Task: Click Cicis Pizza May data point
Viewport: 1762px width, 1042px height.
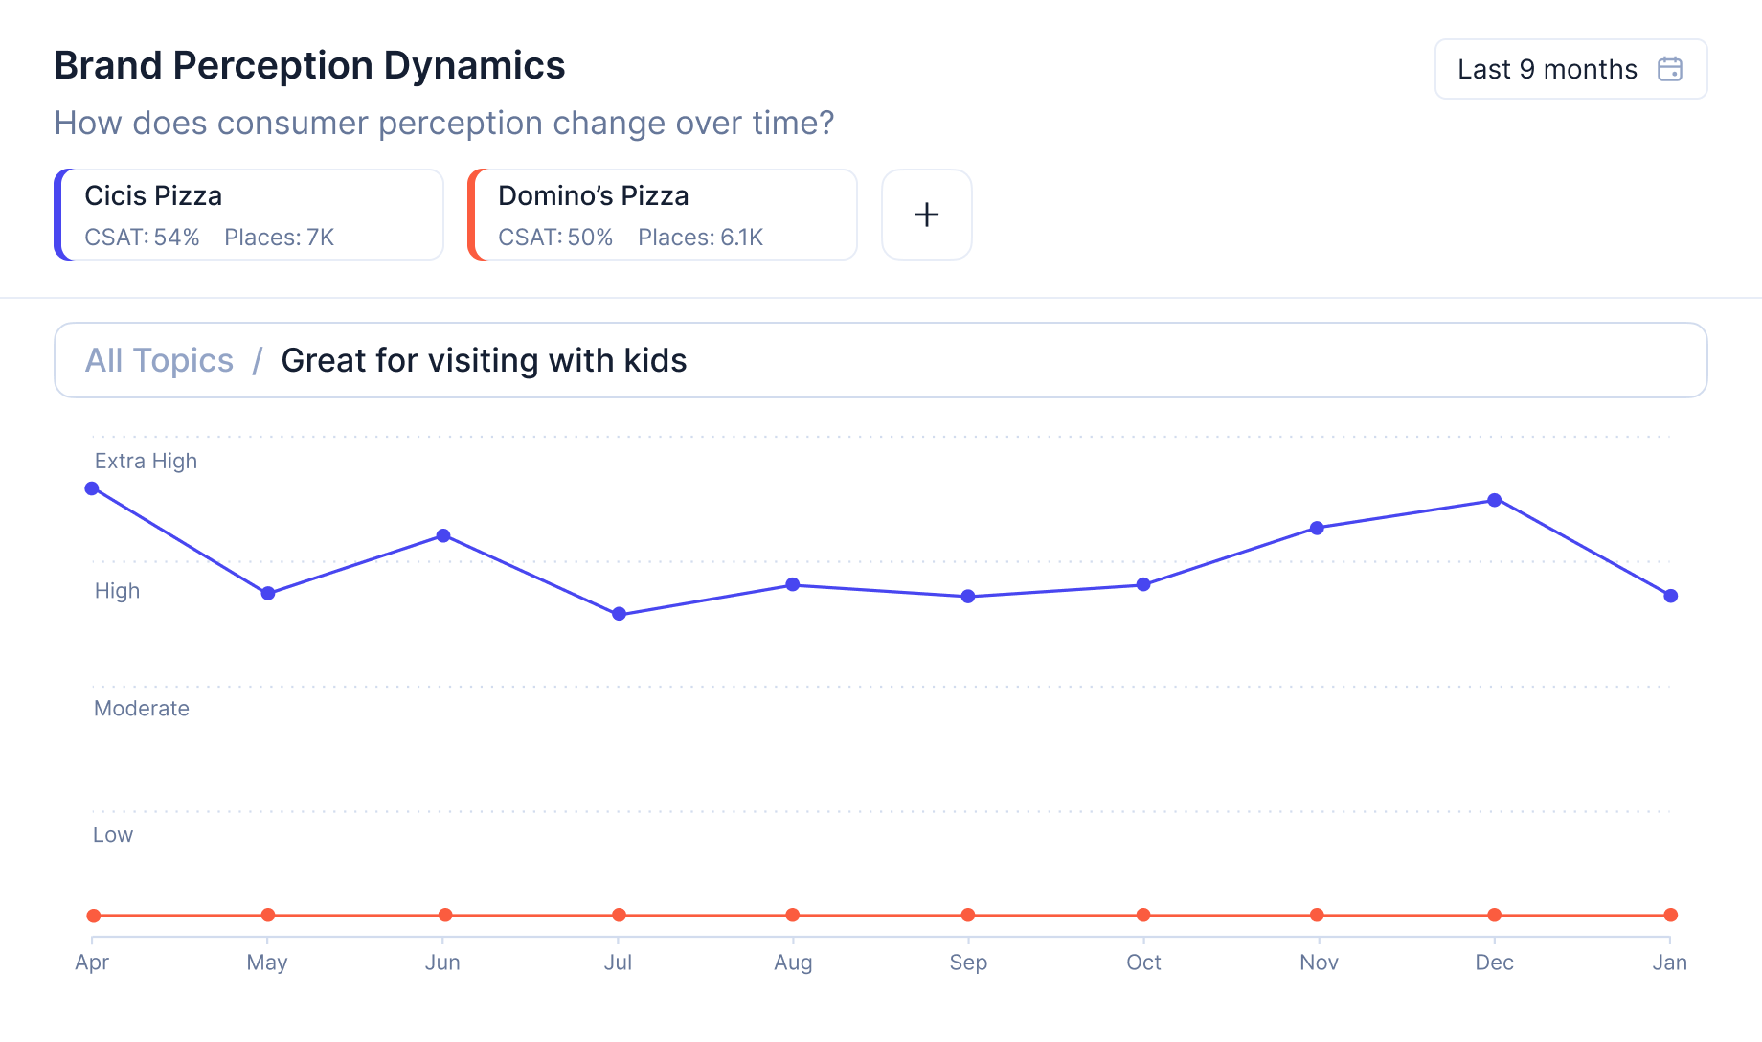Action: [268, 594]
